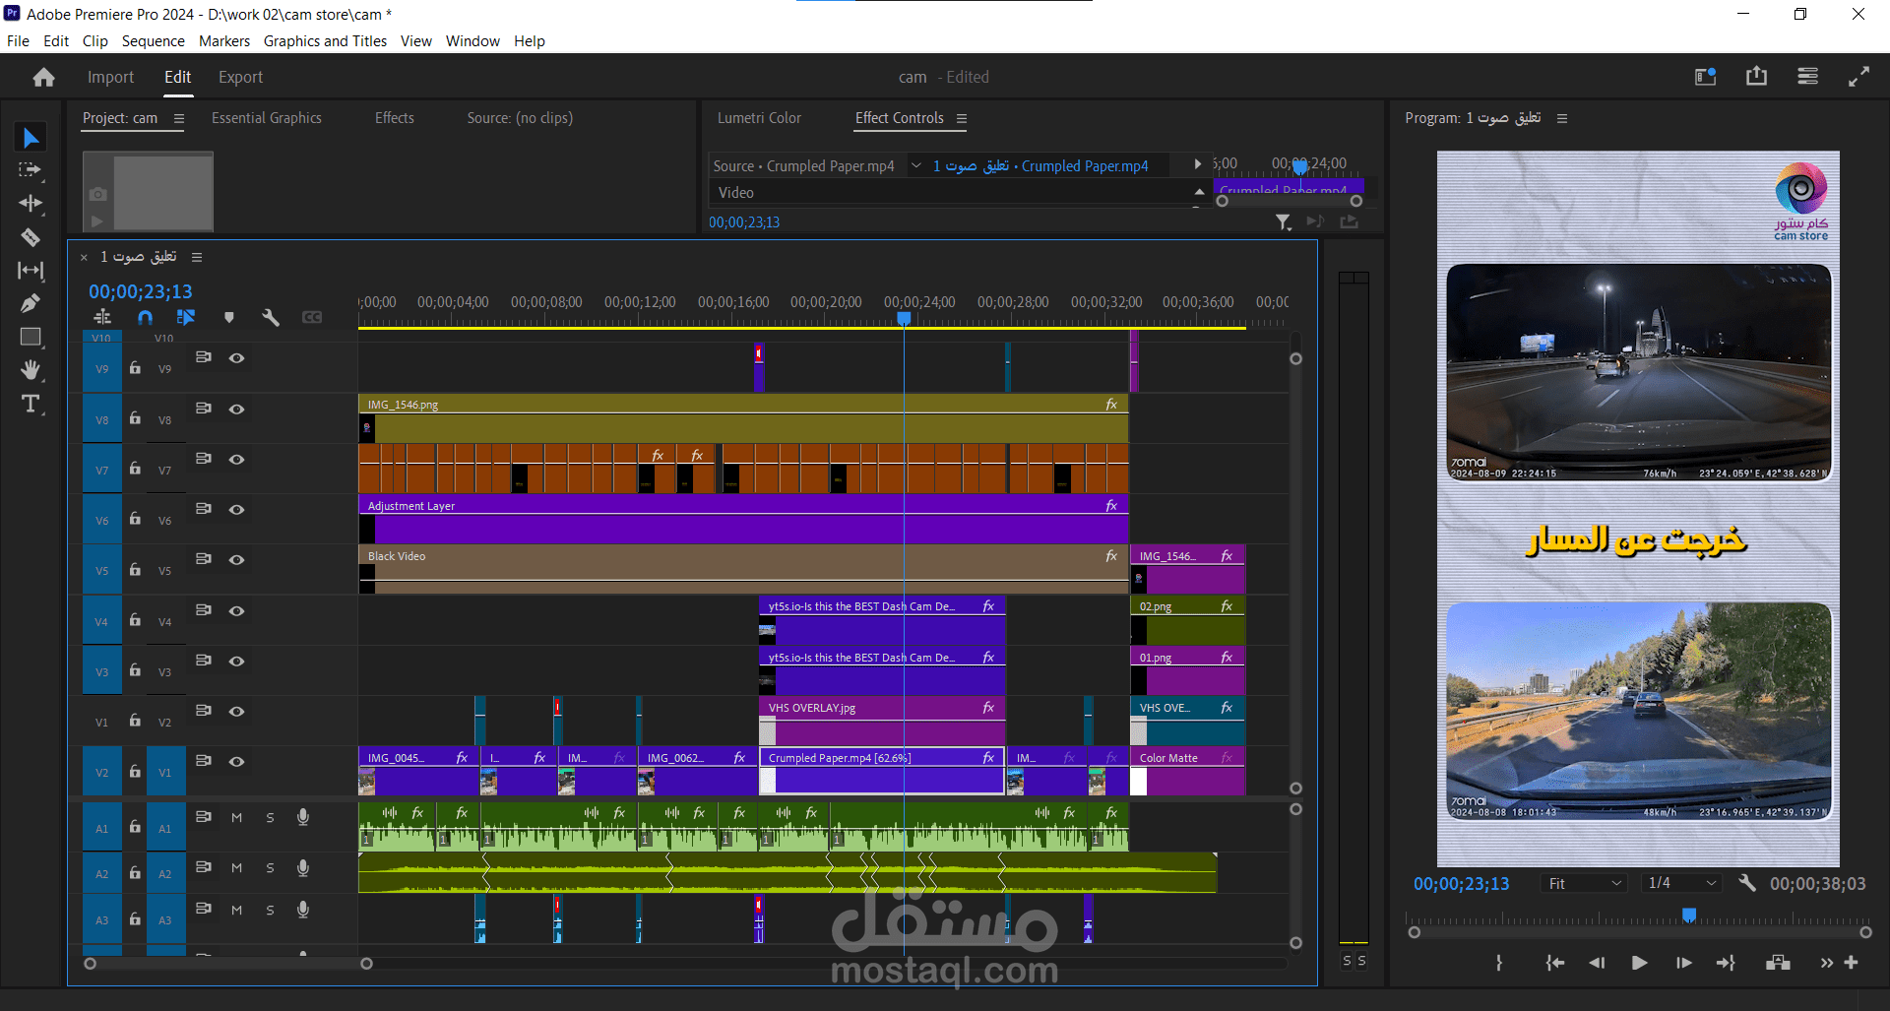The width and height of the screenshot is (1890, 1011).
Task: Switch to the Effects tab
Action: click(394, 118)
